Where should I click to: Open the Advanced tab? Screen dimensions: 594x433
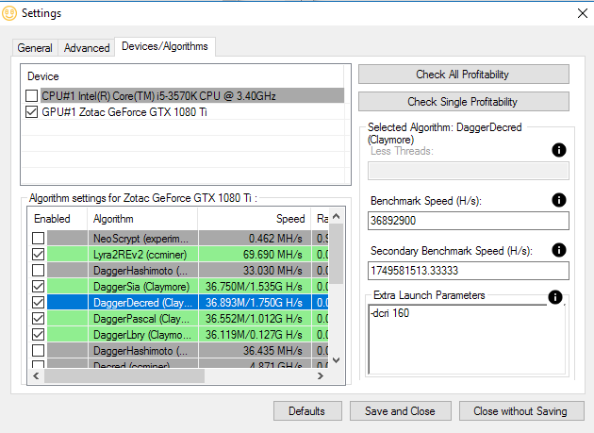[x=87, y=48]
